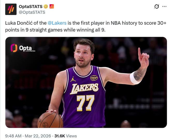
Task: Open the 9:48 AM Mar 22 timestamp link
Action: (x=28, y=136)
